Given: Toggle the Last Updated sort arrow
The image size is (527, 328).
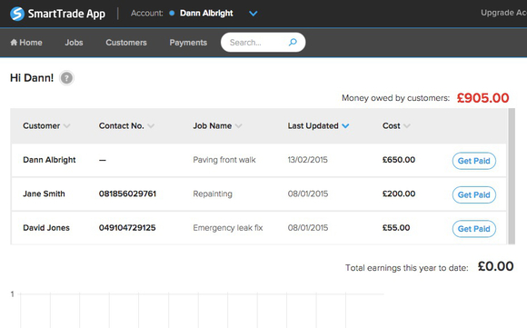Looking at the screenshot, I should (345, 126).
